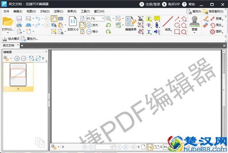Click the Snapshot camera tool
Image resolution: width=228 pixels, height=153 pixels.
[61, 19]
